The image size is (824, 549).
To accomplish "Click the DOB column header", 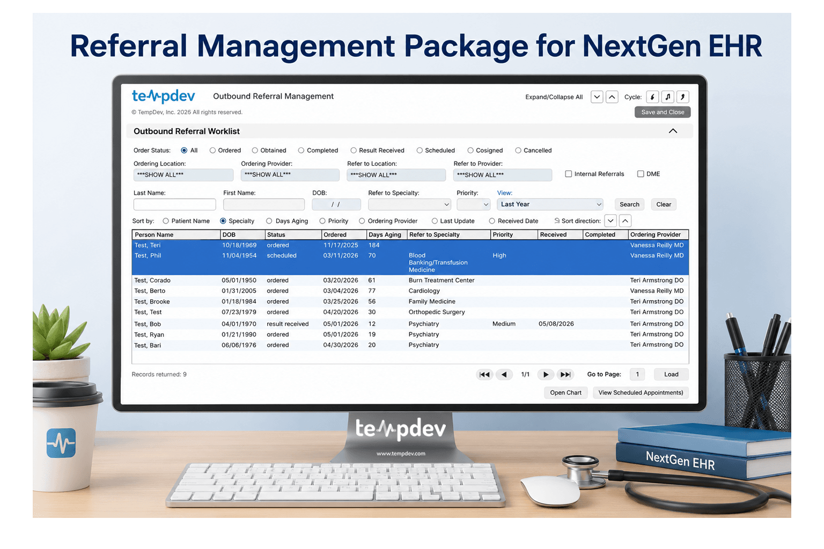I will click(243, 235).
